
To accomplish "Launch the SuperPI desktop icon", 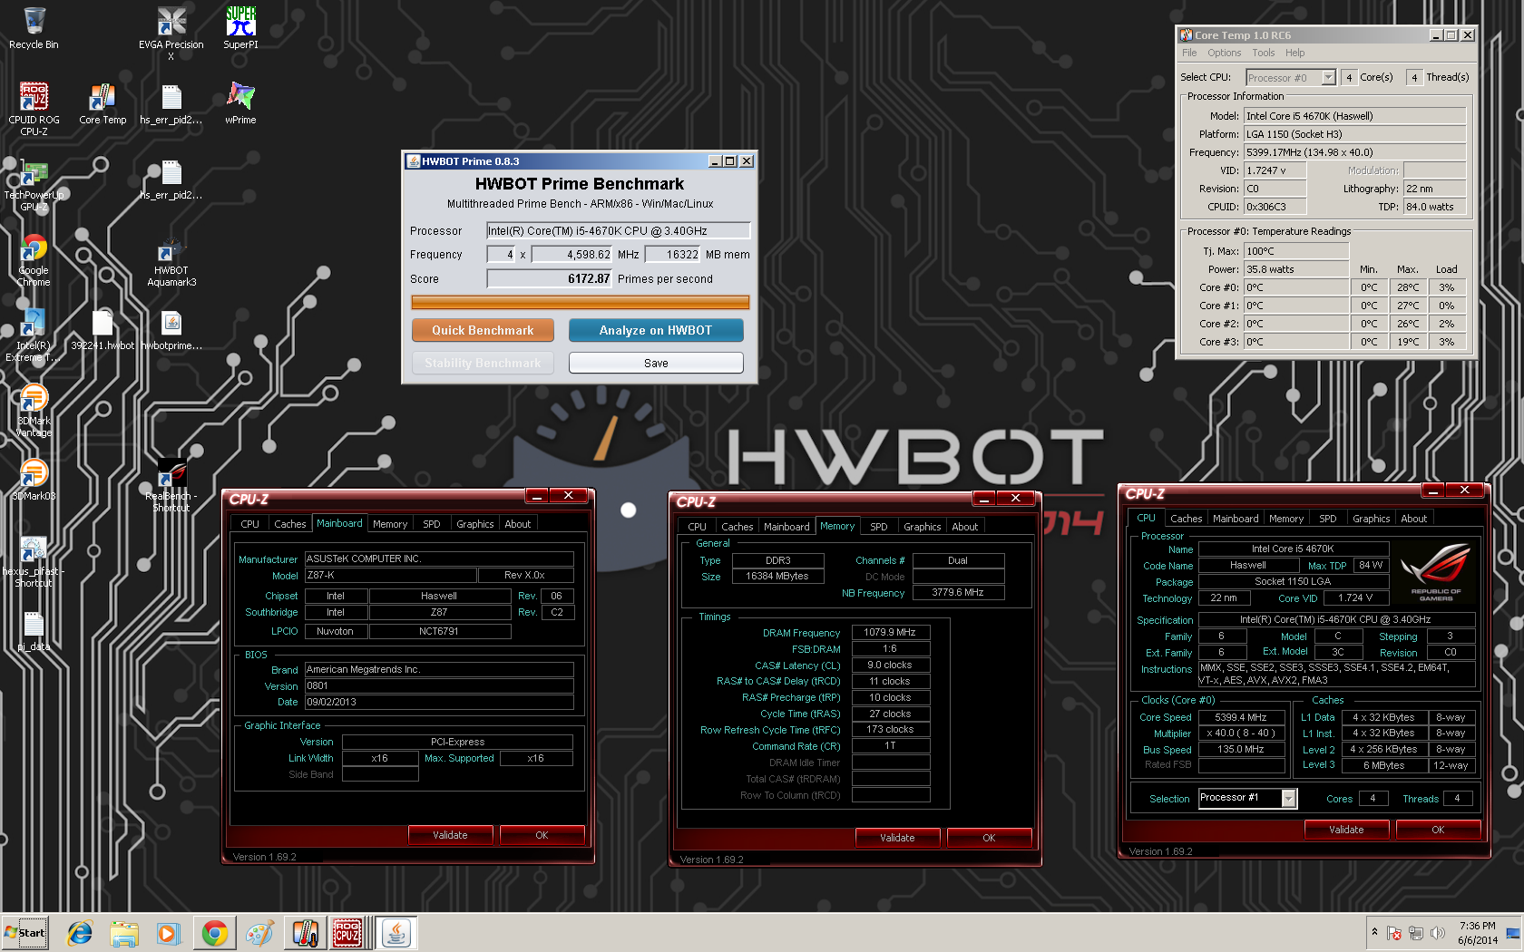I will [240, 27].
